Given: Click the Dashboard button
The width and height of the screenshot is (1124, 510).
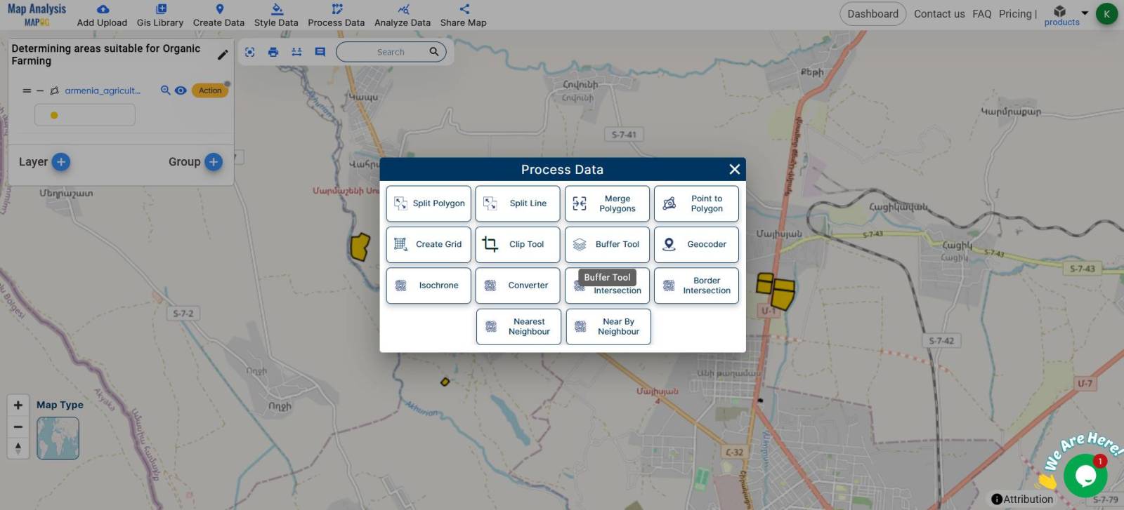Looking at the screenshot, I should click(x=873, y=14).
